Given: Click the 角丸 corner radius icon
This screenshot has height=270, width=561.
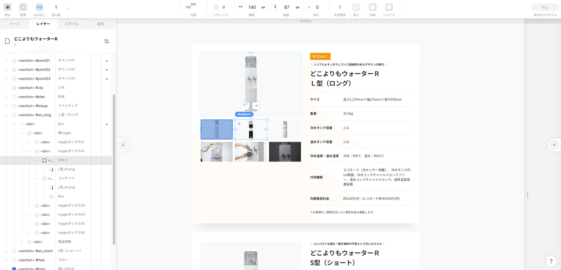Looking at the screenshot, I should coord(309,7).
